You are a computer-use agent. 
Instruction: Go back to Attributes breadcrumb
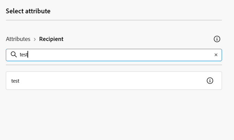(x=18, y=39)
